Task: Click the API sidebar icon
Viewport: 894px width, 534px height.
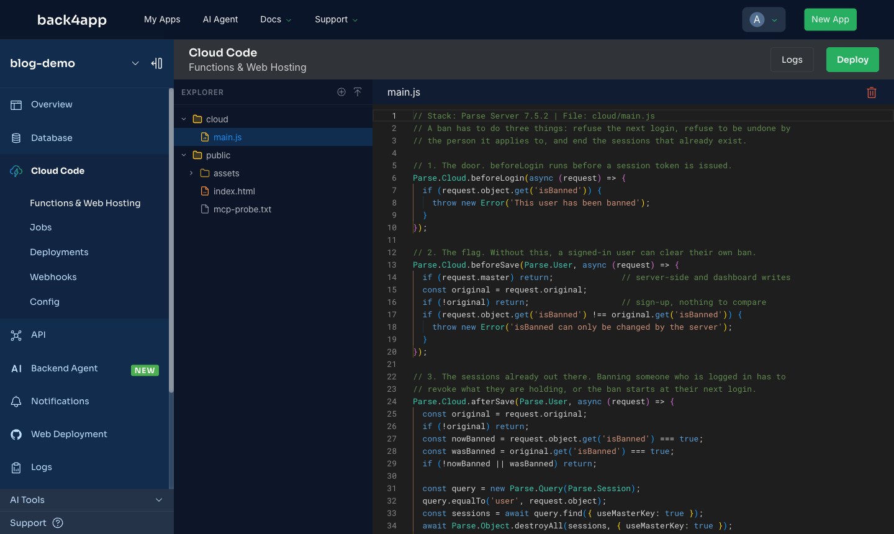Action: (x=16, y=335)
